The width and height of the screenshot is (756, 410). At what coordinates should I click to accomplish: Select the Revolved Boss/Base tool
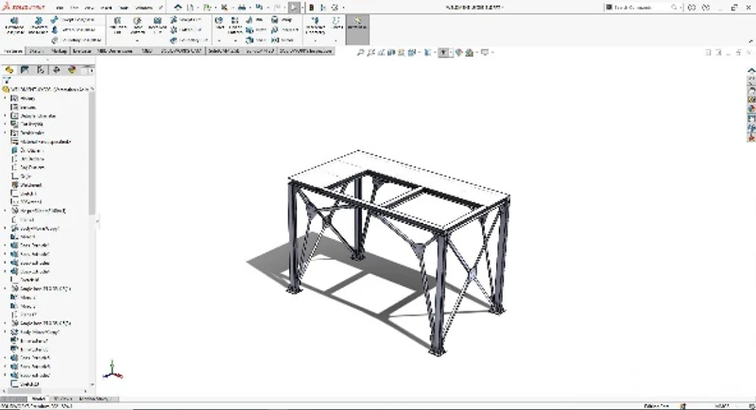39,26
